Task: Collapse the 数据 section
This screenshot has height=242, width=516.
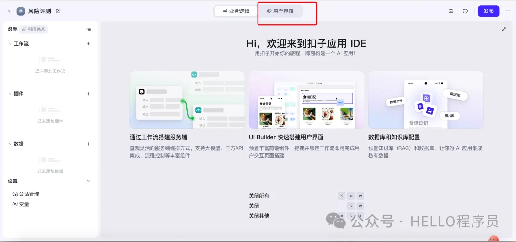Action: tap(10, 144)
